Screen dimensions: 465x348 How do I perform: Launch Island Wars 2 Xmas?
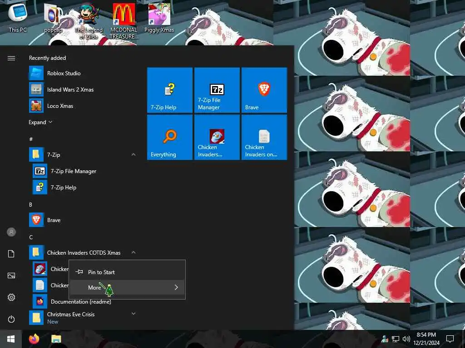82,89
